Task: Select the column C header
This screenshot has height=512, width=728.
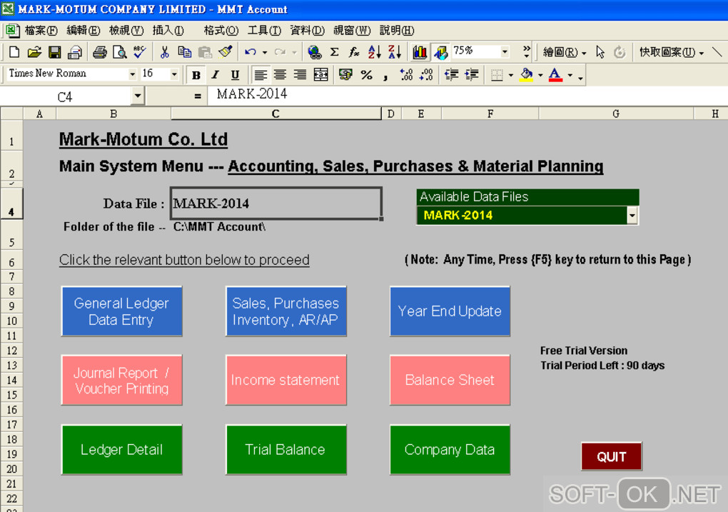Action: click(275, 114)
